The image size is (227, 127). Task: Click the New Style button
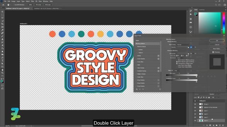tap(217, 49)
